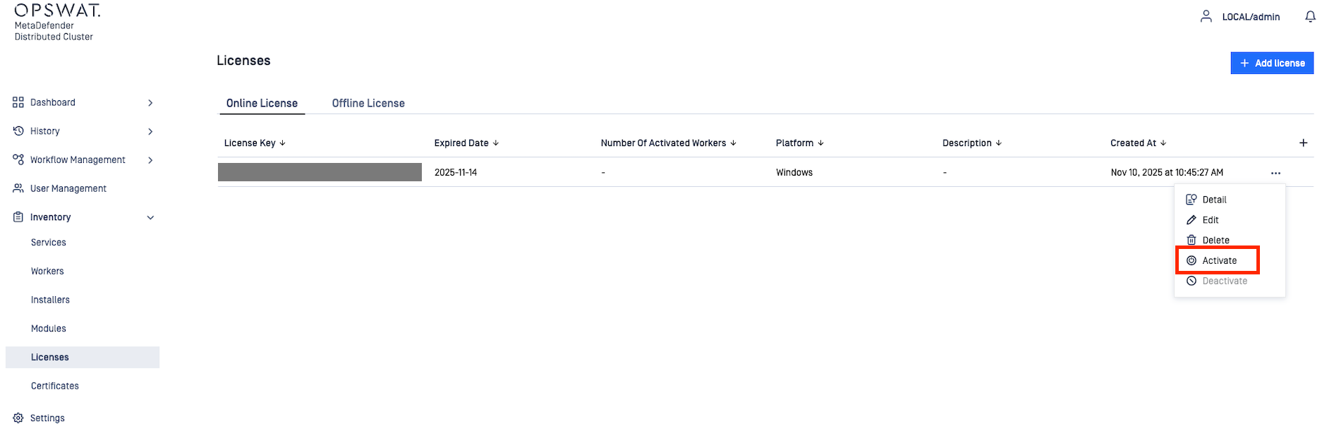Click the user profile icon

tap(1206, 16)
